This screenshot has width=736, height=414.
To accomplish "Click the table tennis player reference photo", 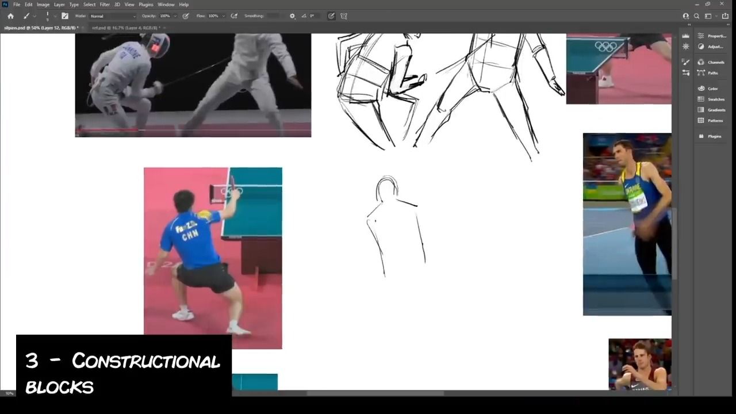I will pyautogui.click(x=213, y=258).
